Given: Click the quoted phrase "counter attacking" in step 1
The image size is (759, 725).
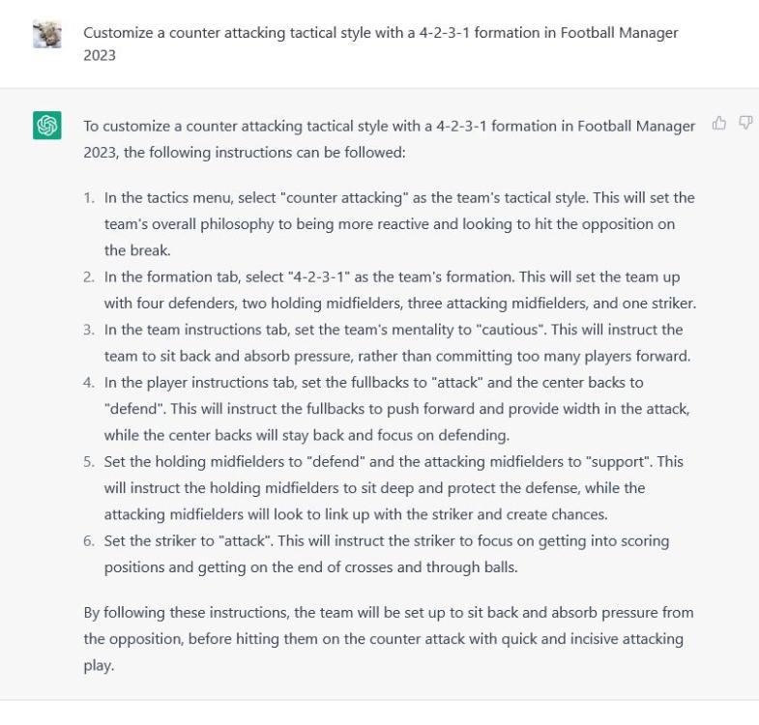Looking at the screenshot, I should (344, 198).
